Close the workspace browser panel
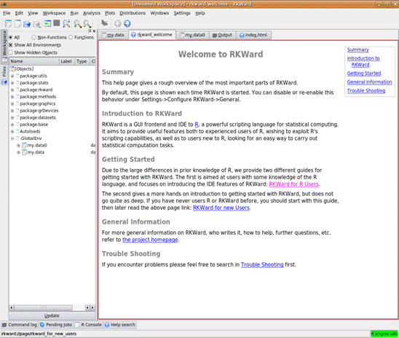 [x=94, y=31]
